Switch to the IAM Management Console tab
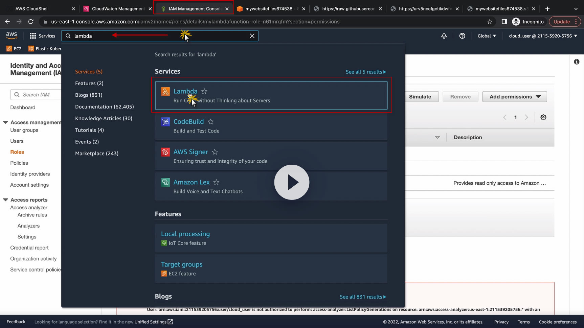Image resolution: width=584 pixels, height=328 pixels. pyautogui.click(x=194, y=9)
